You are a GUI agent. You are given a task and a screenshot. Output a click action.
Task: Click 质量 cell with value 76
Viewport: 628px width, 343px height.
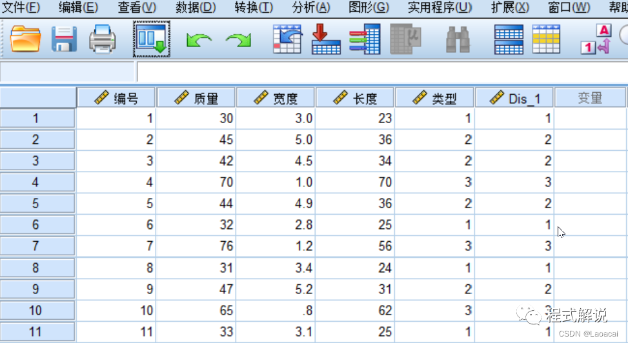click(x=196, y=246)
